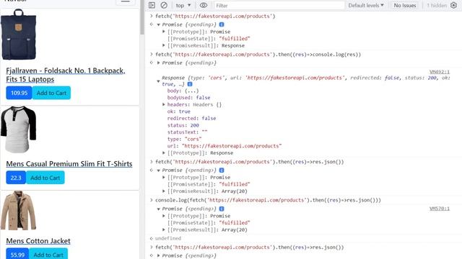462x259 pixels.
Task: Toggle the Navbar hamburger menu button
Action: click(126, 1)
